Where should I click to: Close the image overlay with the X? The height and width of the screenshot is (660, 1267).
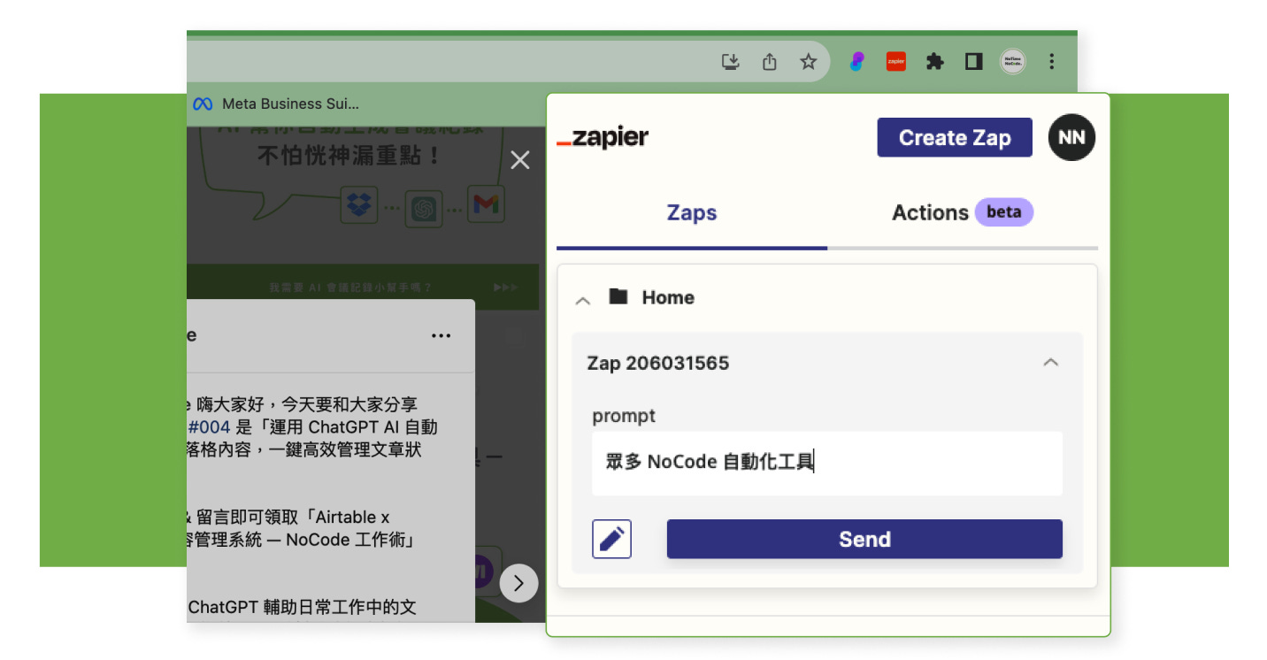tap(520, 160)
